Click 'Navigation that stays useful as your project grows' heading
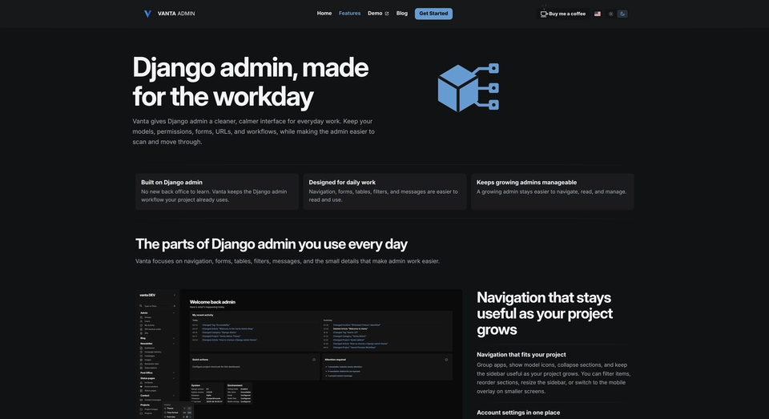 pyautogui.click(x=545, y=313)
